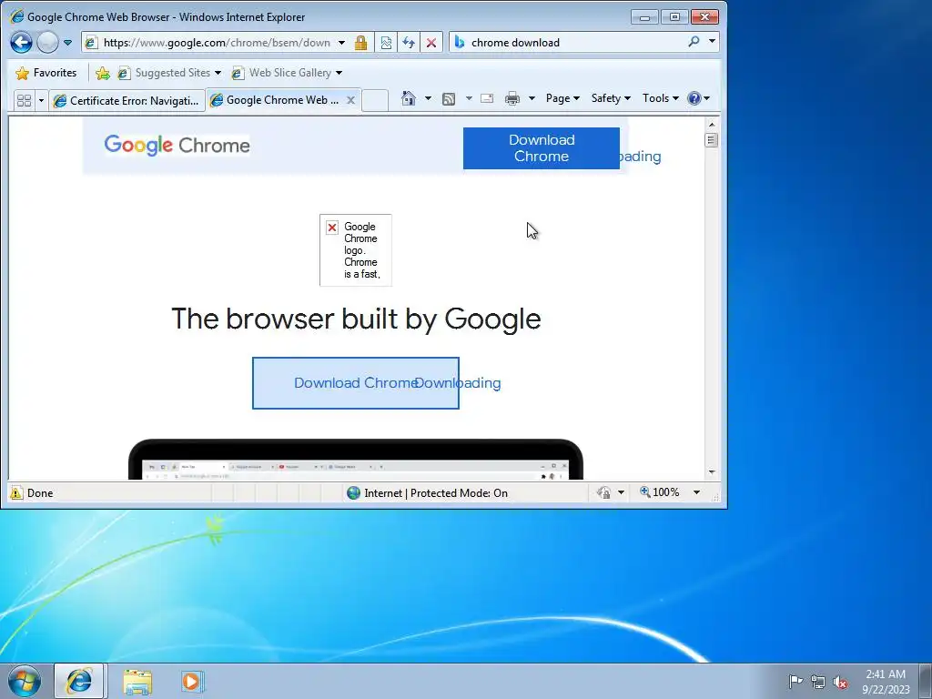Open the Favorites star button
Screen dimensions: 932x699
(x=46, y=73)
